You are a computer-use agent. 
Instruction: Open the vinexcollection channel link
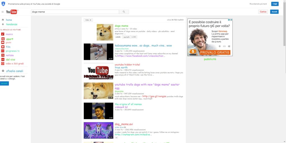pos(122,49)
